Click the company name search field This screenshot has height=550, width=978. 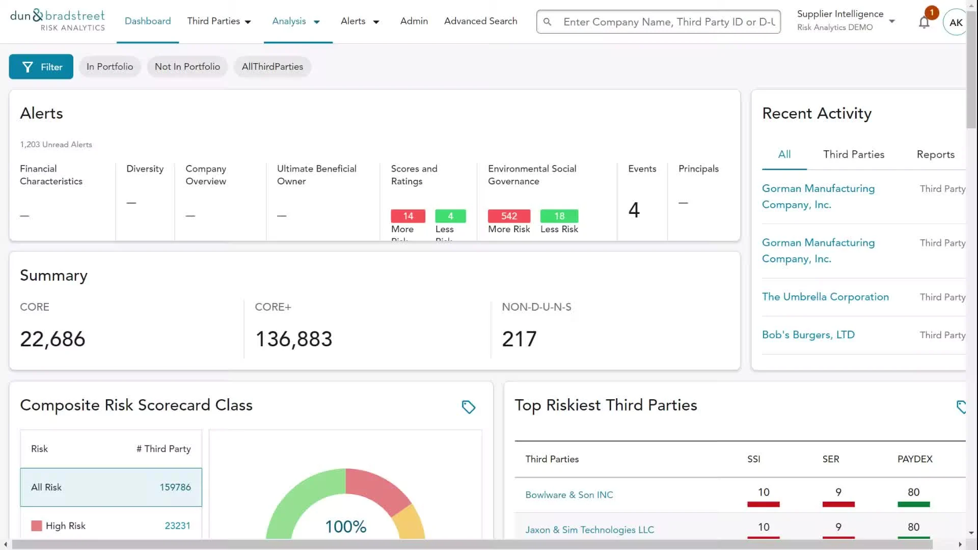coord(668,22)
